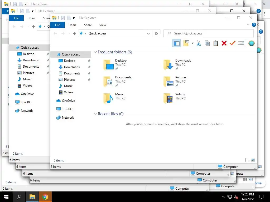
Task: Open Desktop in front navigation pane
Action: pyautogui.click(x=70, y=61)
